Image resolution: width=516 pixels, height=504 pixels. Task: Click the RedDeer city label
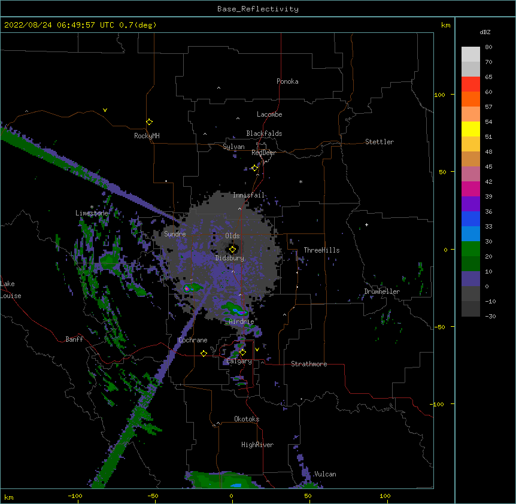(264, 153)
